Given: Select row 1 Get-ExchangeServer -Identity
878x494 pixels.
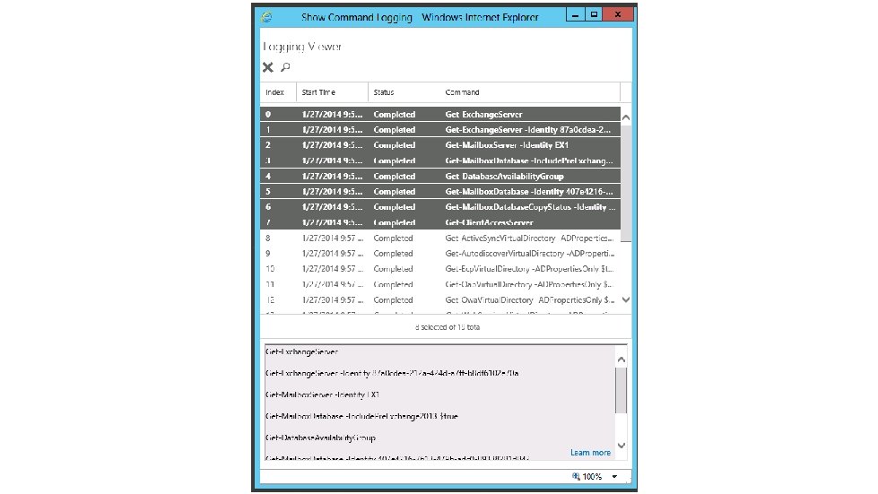Looking at the screenshot, I should pos(440,130).
